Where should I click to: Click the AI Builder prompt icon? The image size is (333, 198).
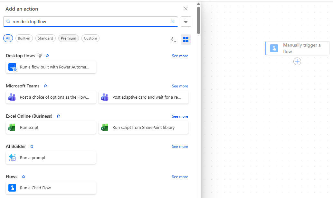[x=12, y=157]
